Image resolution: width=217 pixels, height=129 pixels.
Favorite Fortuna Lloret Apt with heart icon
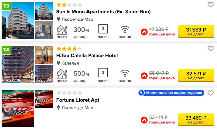click(x=210, y=93)
